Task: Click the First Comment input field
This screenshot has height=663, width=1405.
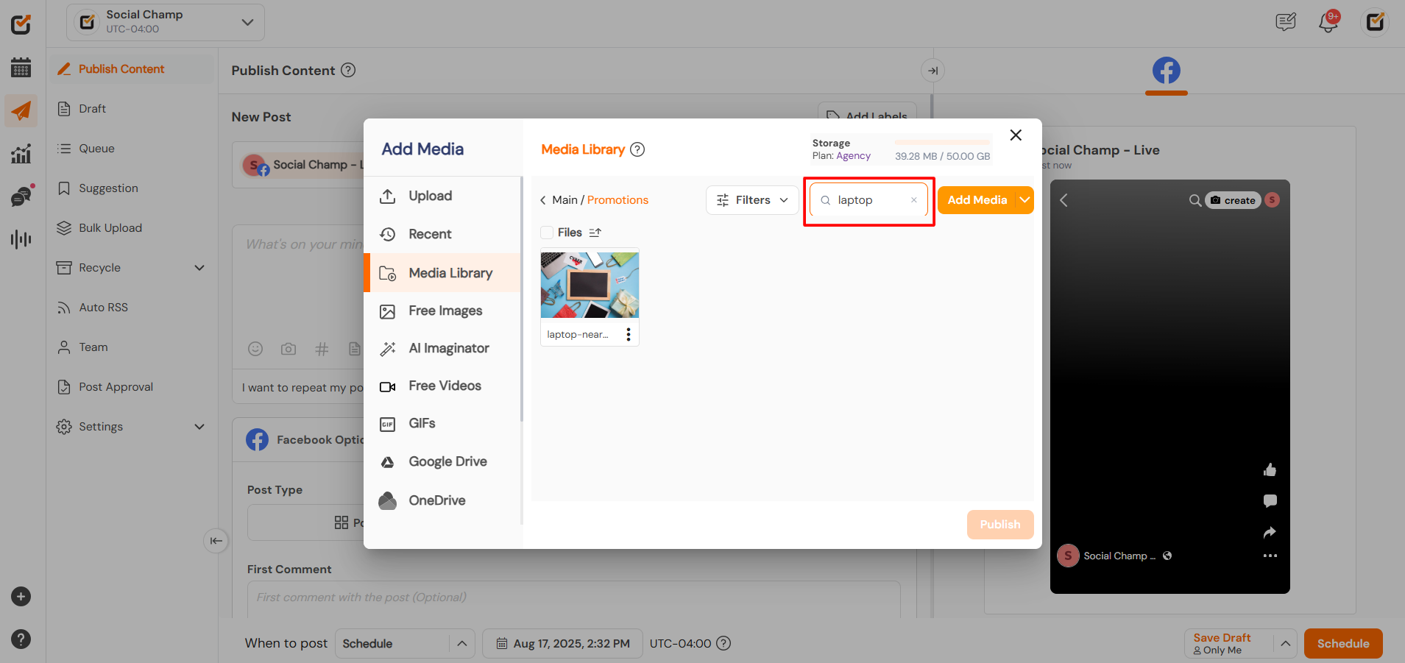Action: coord(573,598)
